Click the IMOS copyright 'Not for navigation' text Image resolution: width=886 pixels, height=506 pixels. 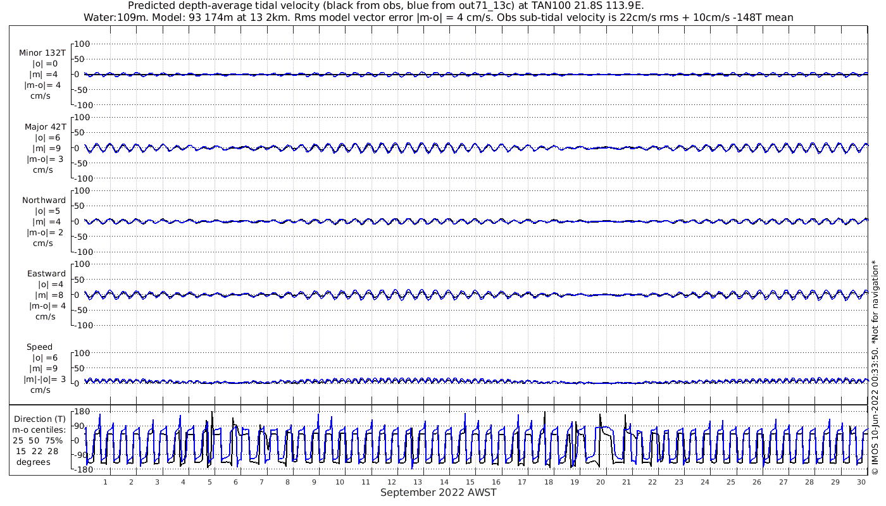tap(875, 367)
